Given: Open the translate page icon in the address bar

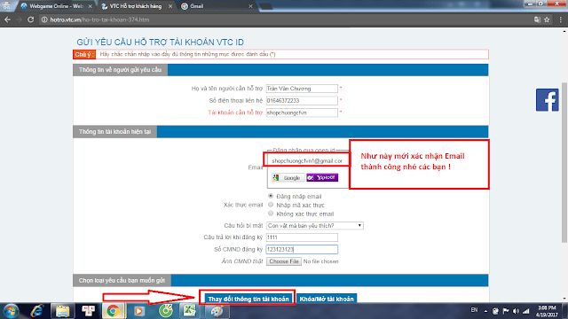Looking at the screenshot, I should pyautogui.click(x=537, y=19).
